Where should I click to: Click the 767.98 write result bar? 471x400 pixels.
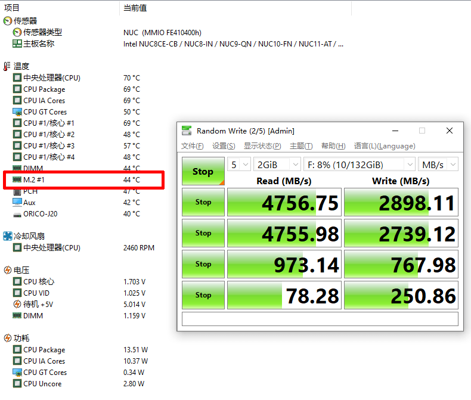(401, 264)
